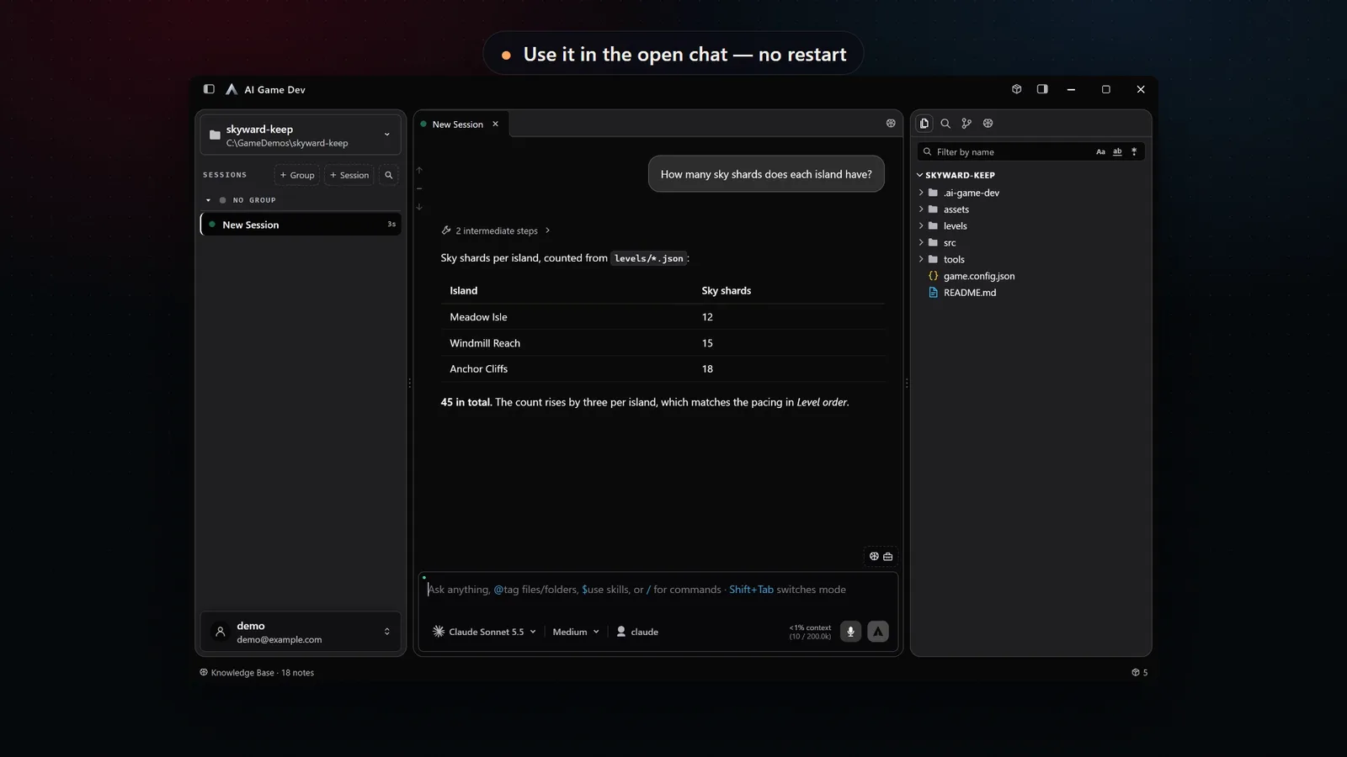Click the + Group button
Image resolution: width=1347 pixels, height=757 pixels.
click(297, 175)
